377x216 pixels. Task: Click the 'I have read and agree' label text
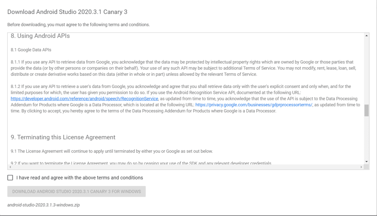point(80,178)
